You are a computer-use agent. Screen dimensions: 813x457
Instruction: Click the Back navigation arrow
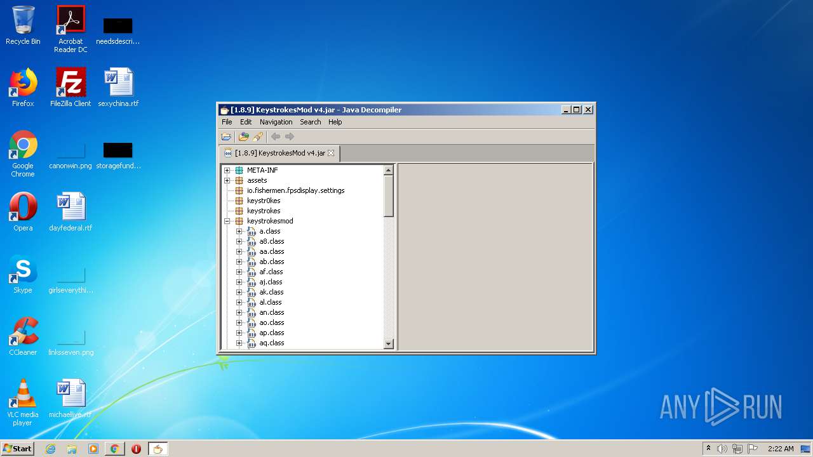pyautogui.click(x=276, y=136)
